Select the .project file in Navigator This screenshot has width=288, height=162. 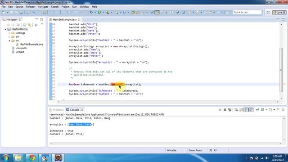[20, 52]
